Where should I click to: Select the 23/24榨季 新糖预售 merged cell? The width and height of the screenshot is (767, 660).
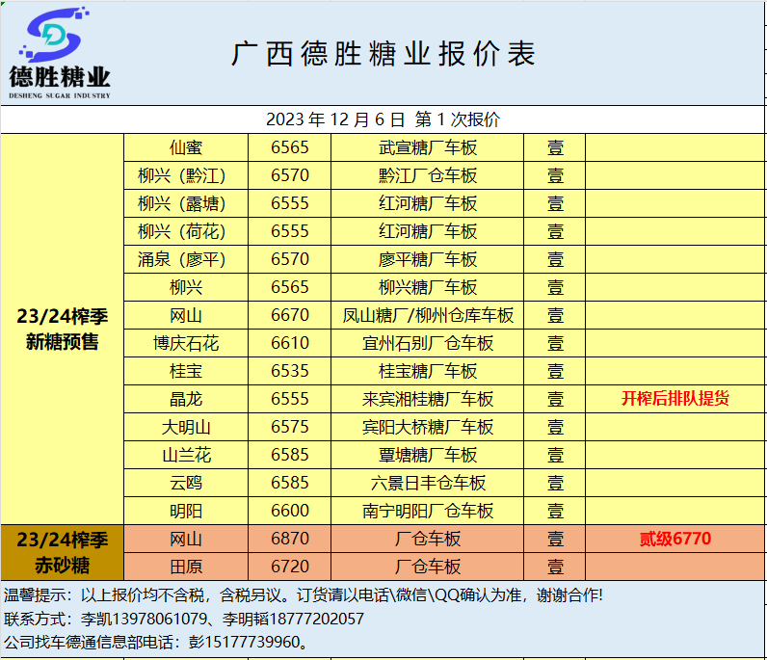pos(63,330)
